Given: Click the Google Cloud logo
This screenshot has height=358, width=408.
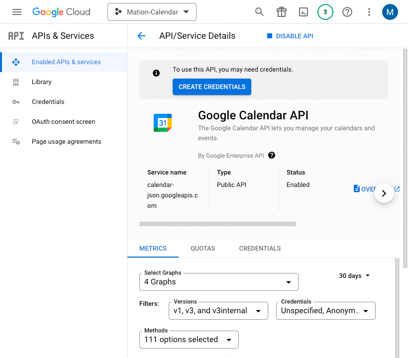Looking at the screenshot, I should (61, 12).
